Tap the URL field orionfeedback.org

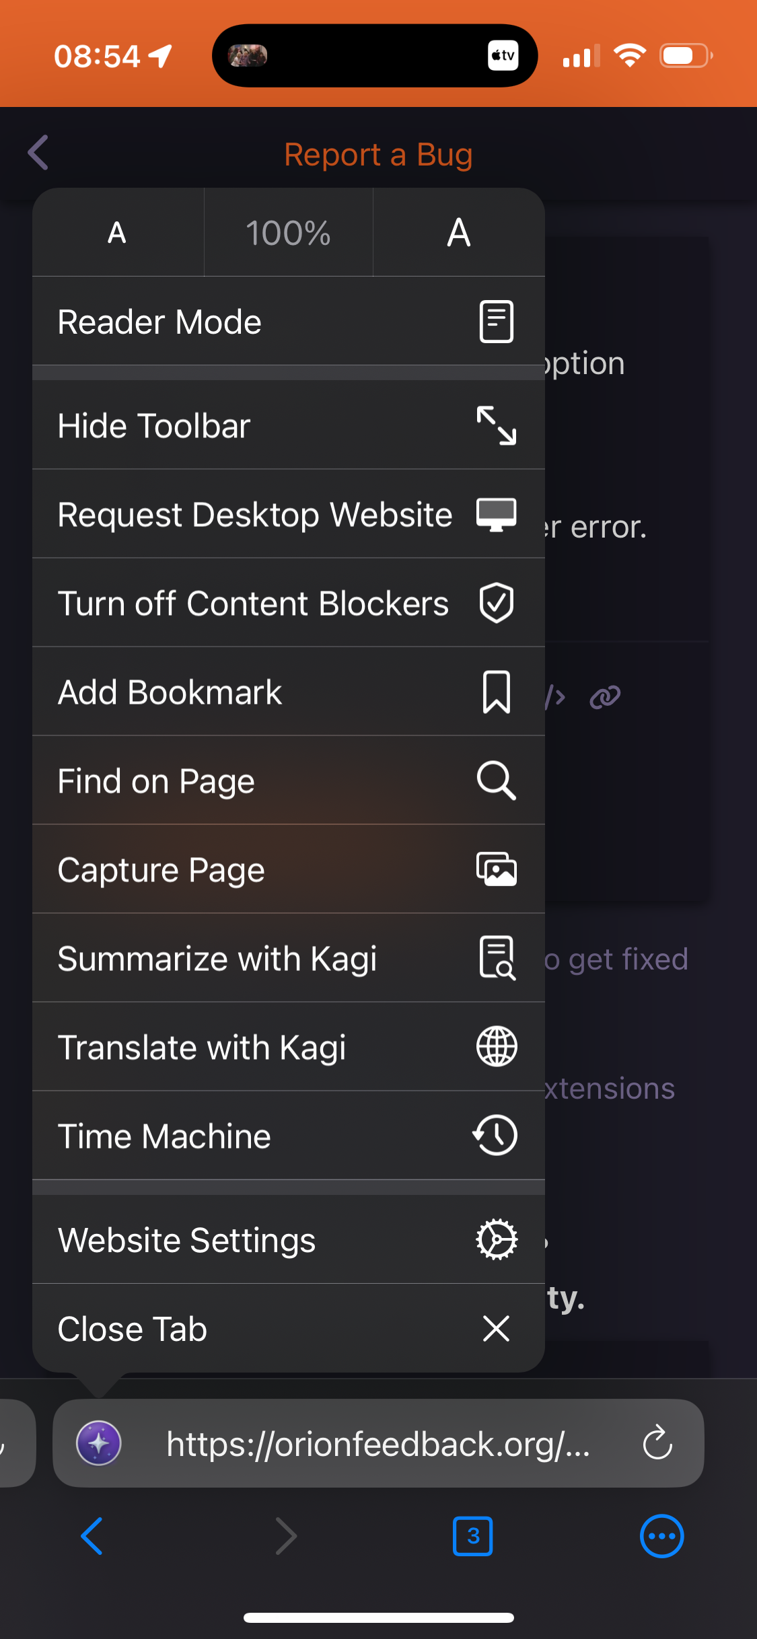[x=378, y=1444]
